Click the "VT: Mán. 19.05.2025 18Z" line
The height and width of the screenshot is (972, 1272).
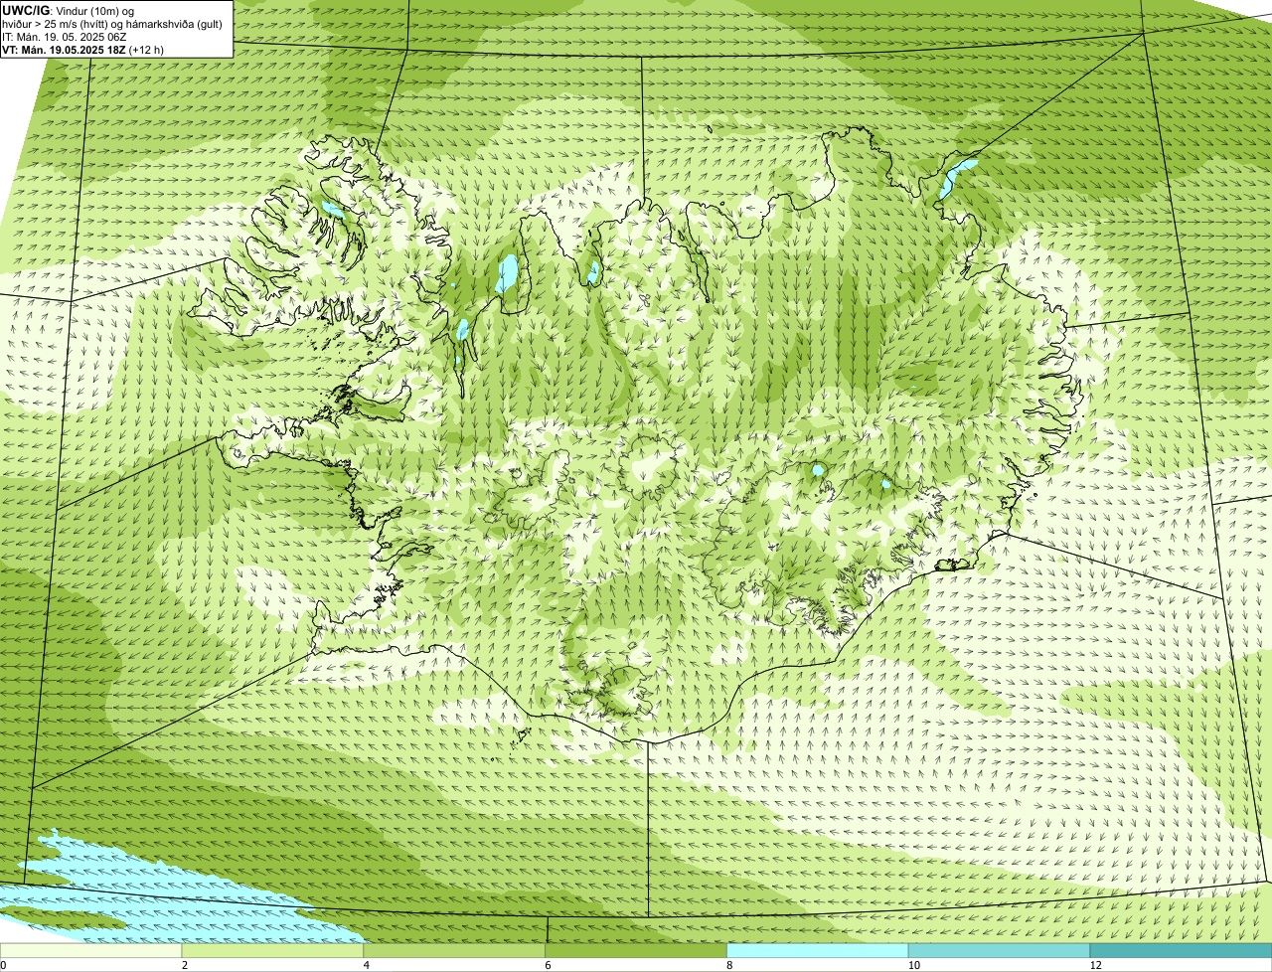point(65,49)
